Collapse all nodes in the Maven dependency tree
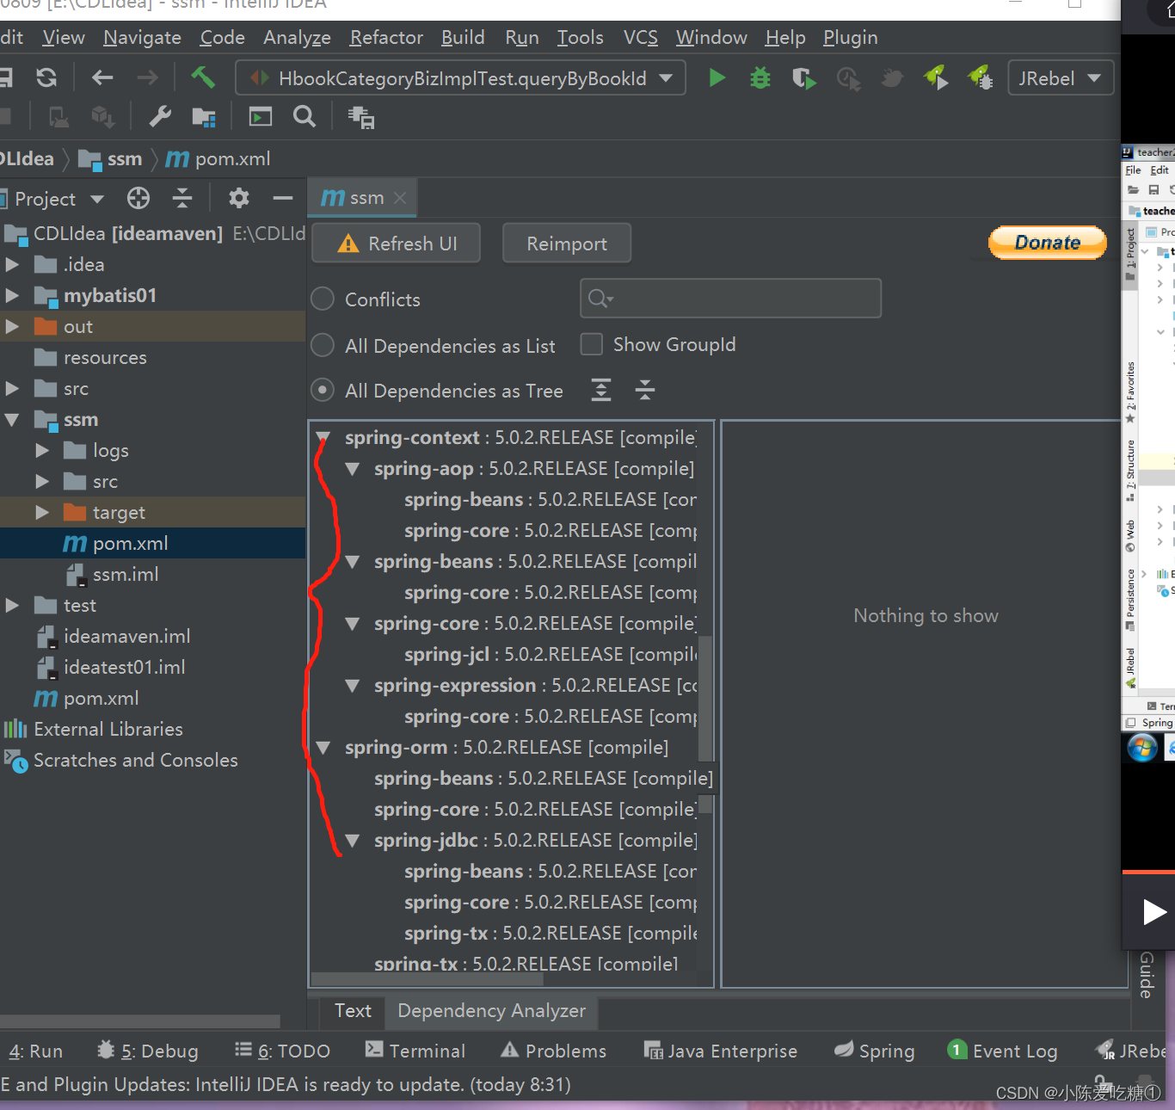This screenshot has height=1110, width=1175. (x=644, y=390)
